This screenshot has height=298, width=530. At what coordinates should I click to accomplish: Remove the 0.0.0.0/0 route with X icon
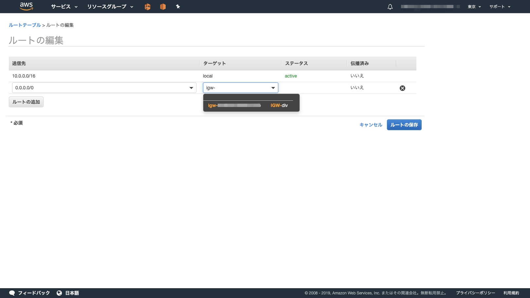pyautogui.click(x=402, y=88)
